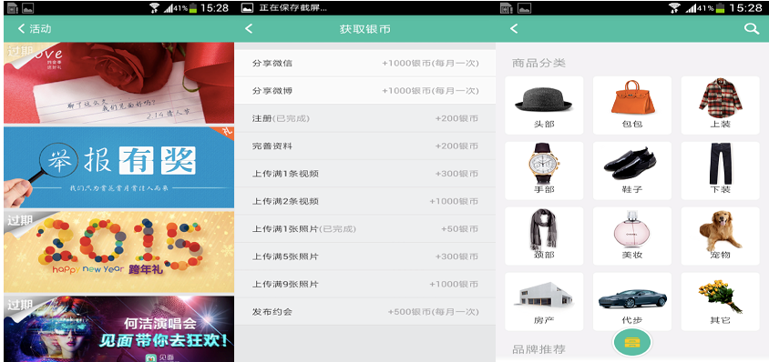Select the 房产 house category
The width and height of the screenshot is (769, 362).
coord(544,302)
